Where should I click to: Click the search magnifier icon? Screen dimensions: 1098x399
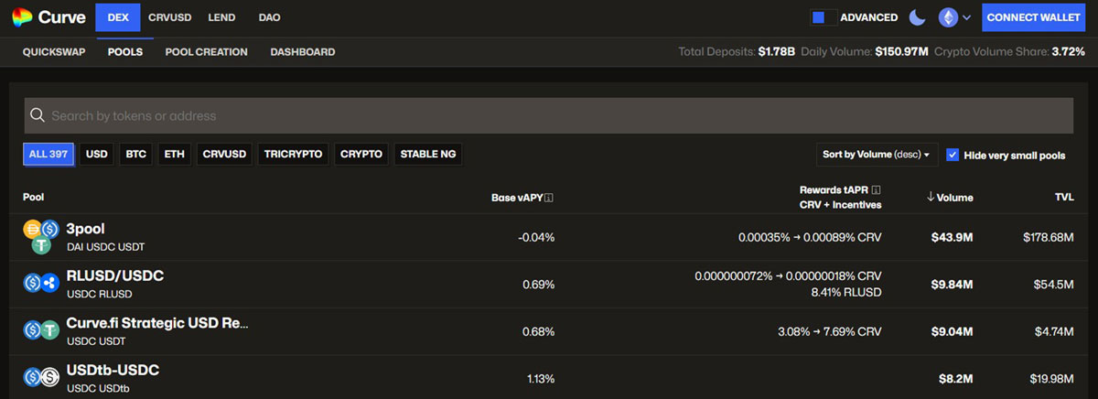click(38, 115)
